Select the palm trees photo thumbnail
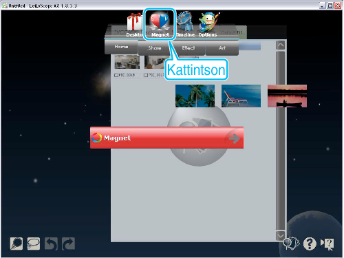The image size is (344, 258). click(x=195, y=96)
